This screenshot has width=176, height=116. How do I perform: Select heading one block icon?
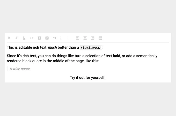[39, 38]
